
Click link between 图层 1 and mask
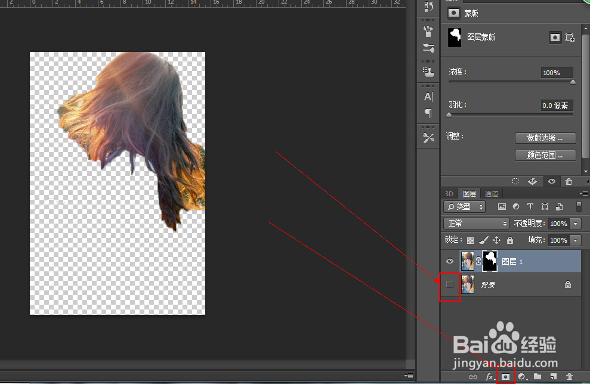click(x=478, y=261)
